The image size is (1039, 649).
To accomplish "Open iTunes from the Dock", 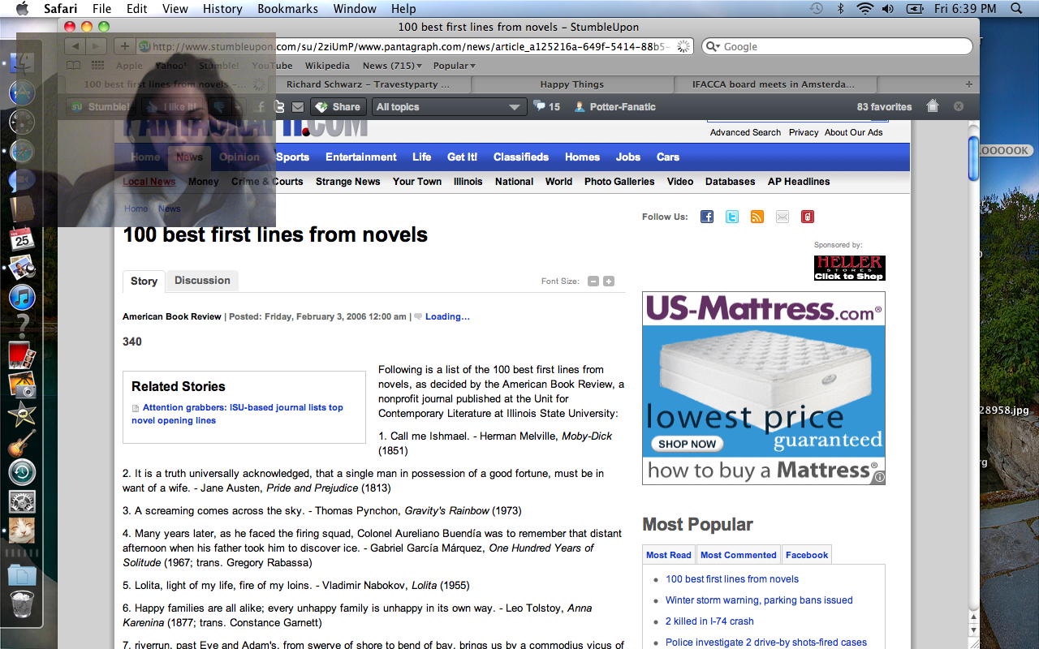I will [x=22, y=297].
